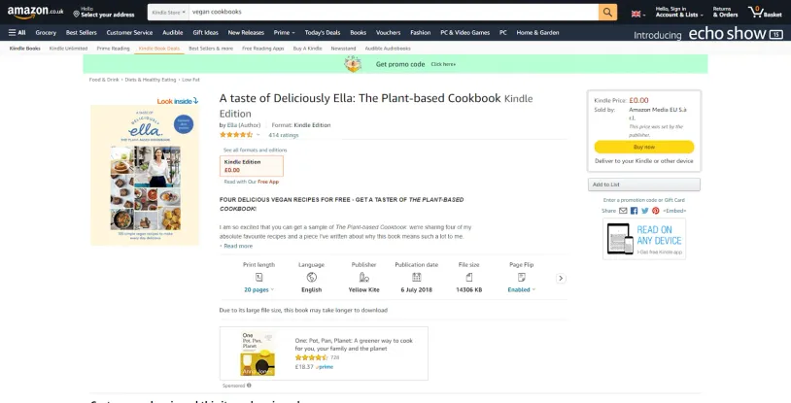This screenshot has width=791, height=403.
Task: Click the Amazon.co.uk logo
Action: coord(36,12)
